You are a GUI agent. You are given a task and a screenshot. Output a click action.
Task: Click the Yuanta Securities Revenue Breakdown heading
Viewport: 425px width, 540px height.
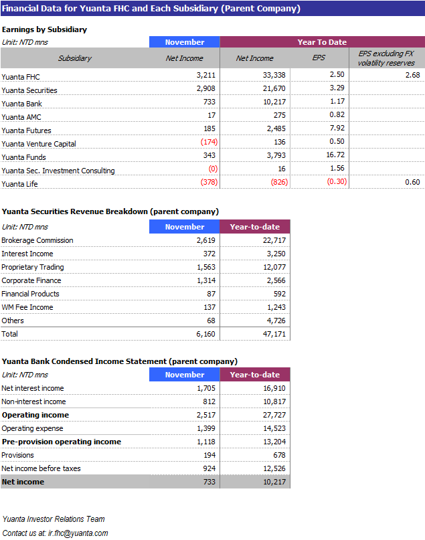click(x=110, y=211)
